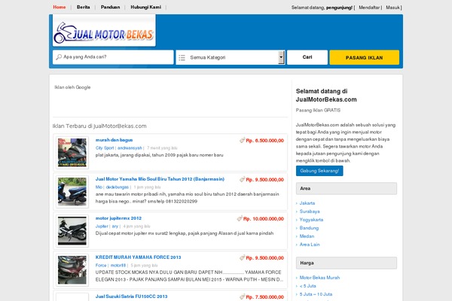
Task: Click the Jual Motor Bekas logo
Action: coord(104,31)
